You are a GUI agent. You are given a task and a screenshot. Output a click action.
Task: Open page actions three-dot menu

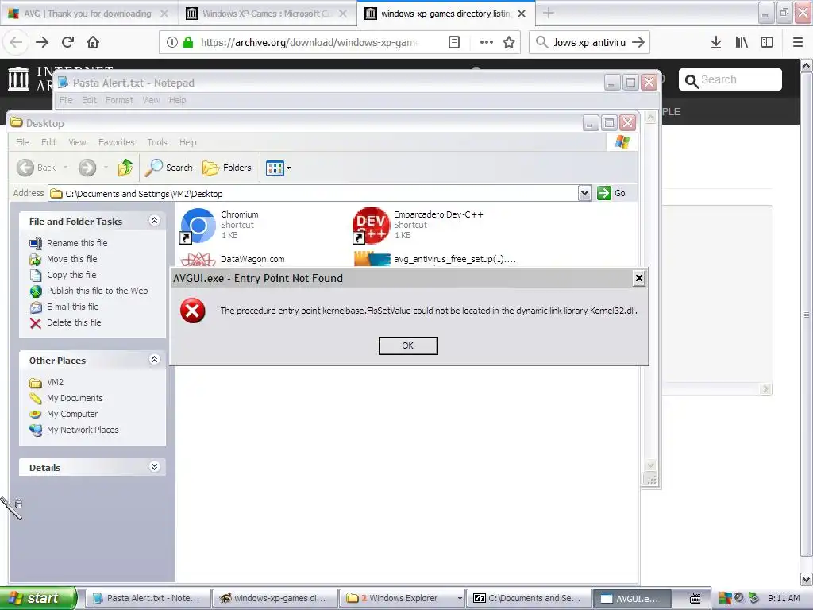pos(487,42)
